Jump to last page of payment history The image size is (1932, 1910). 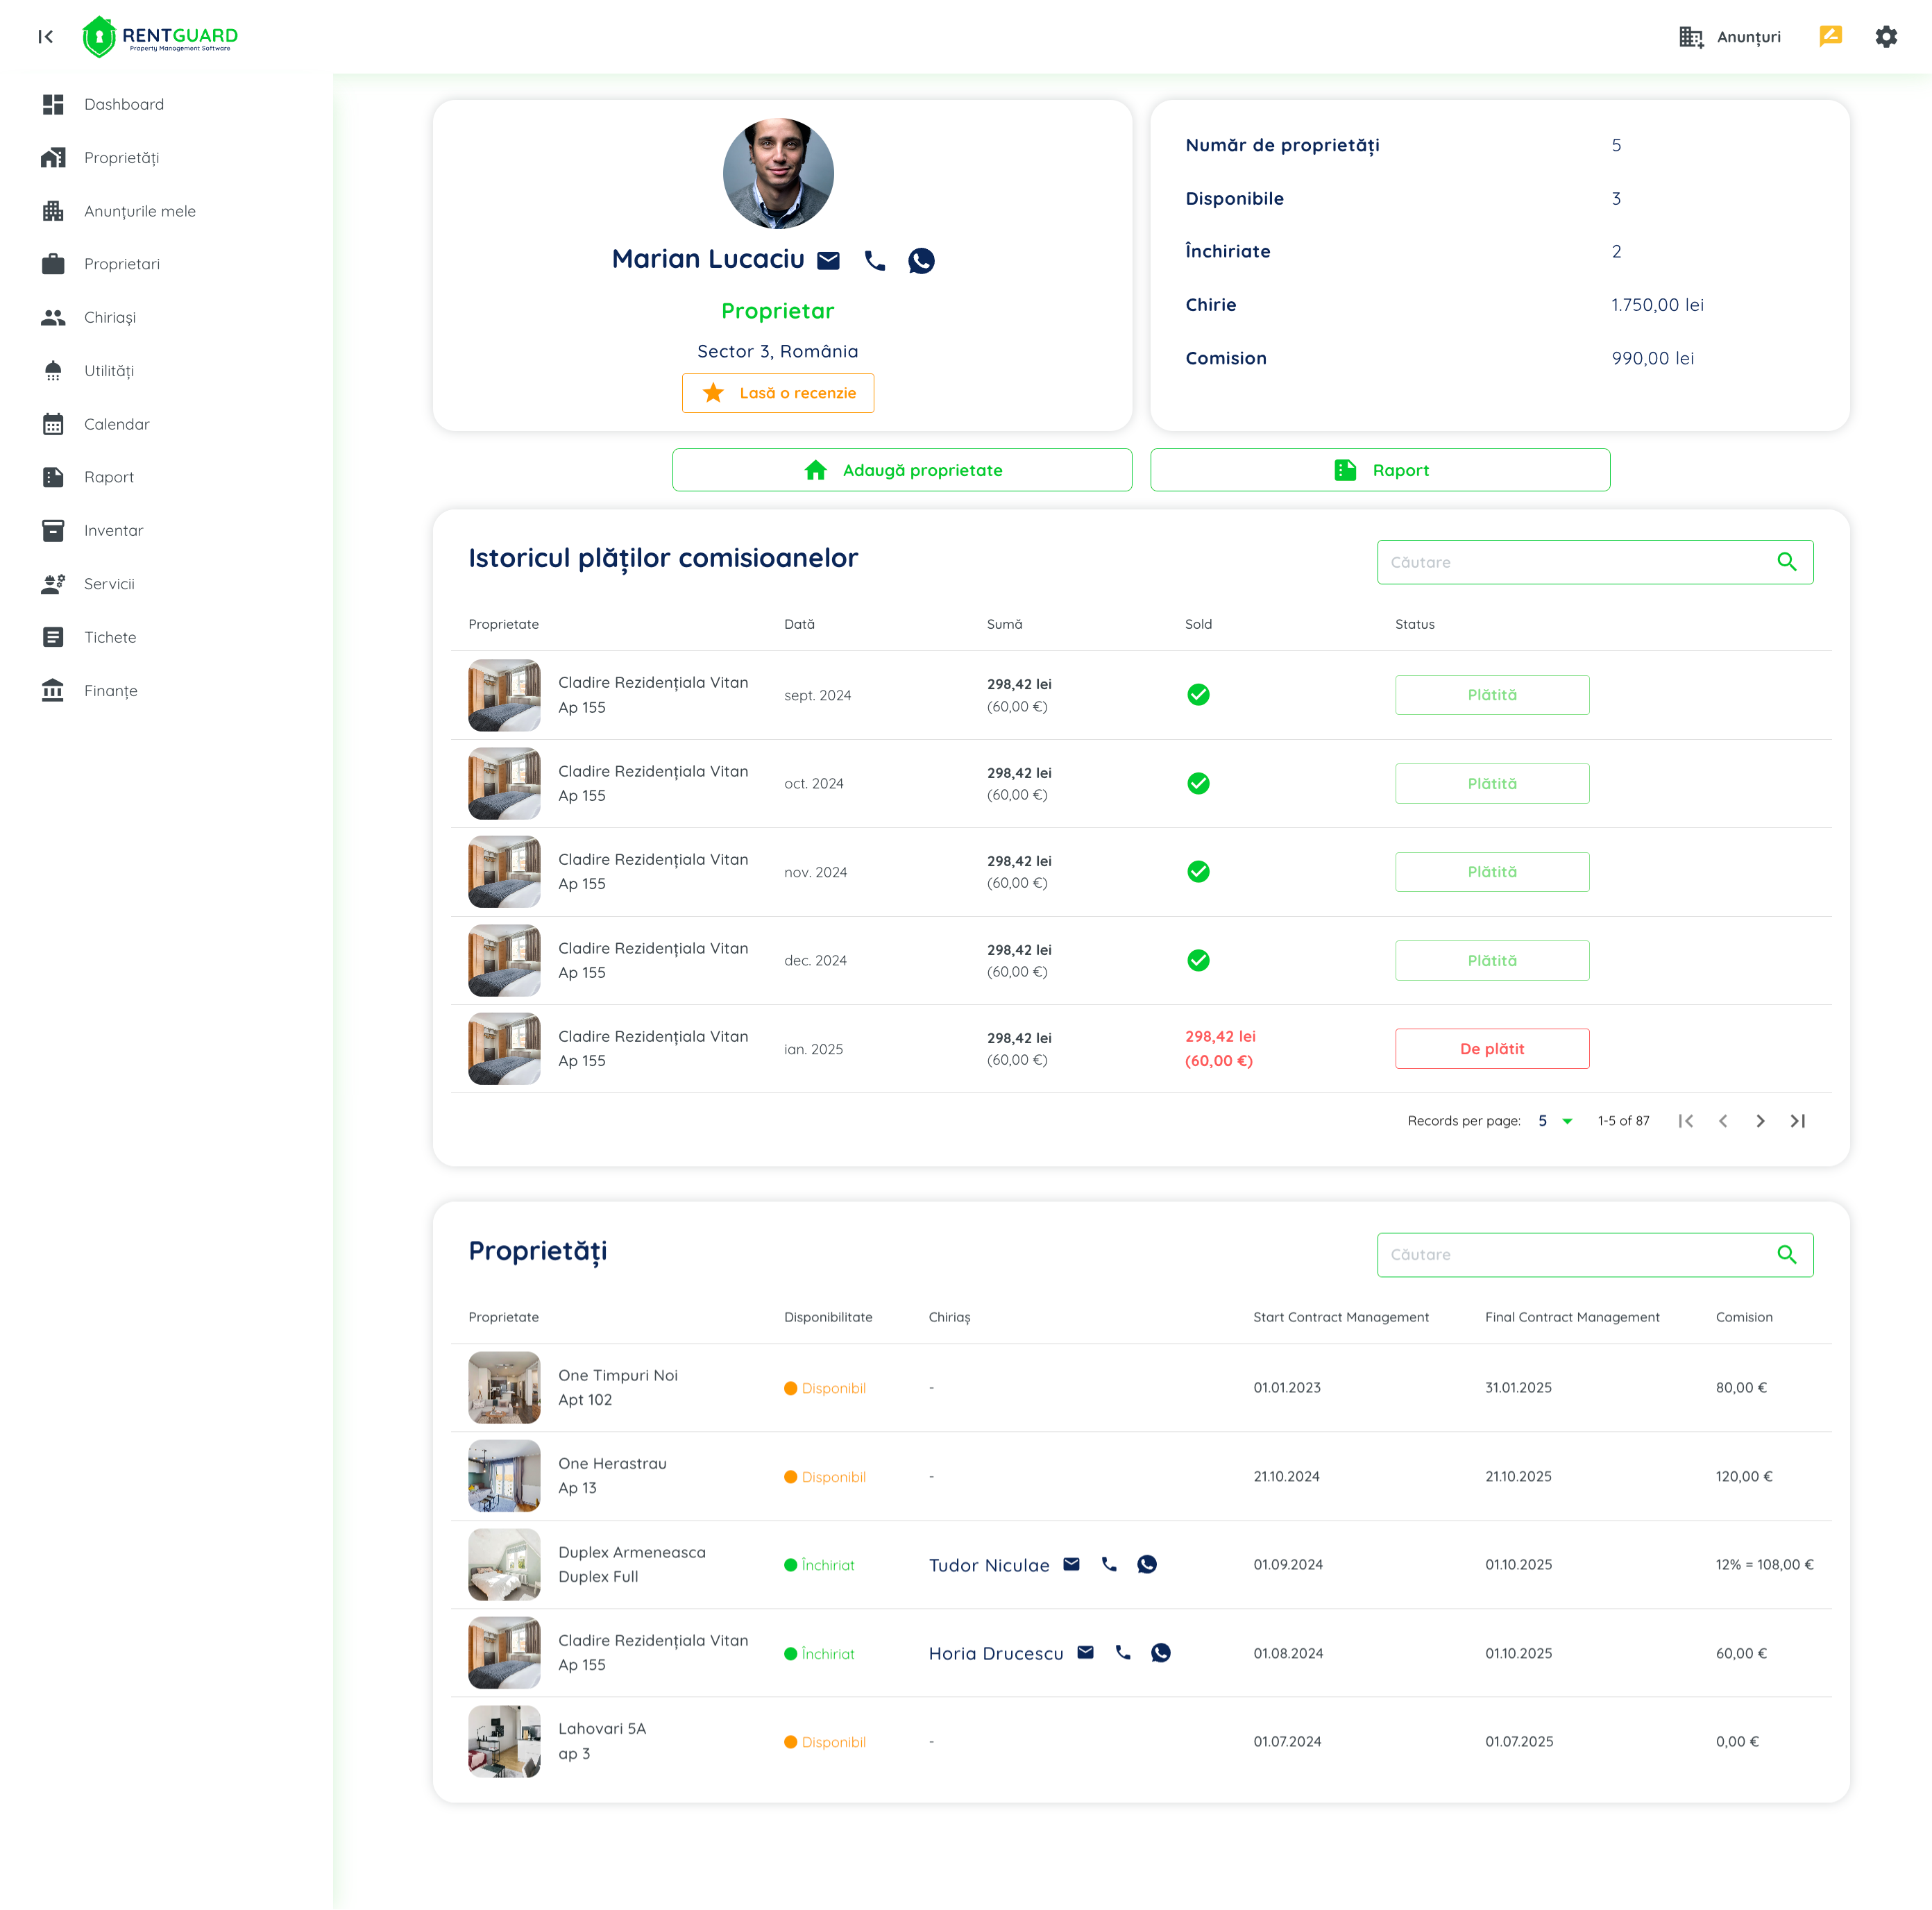[x=1797, y=1121]
